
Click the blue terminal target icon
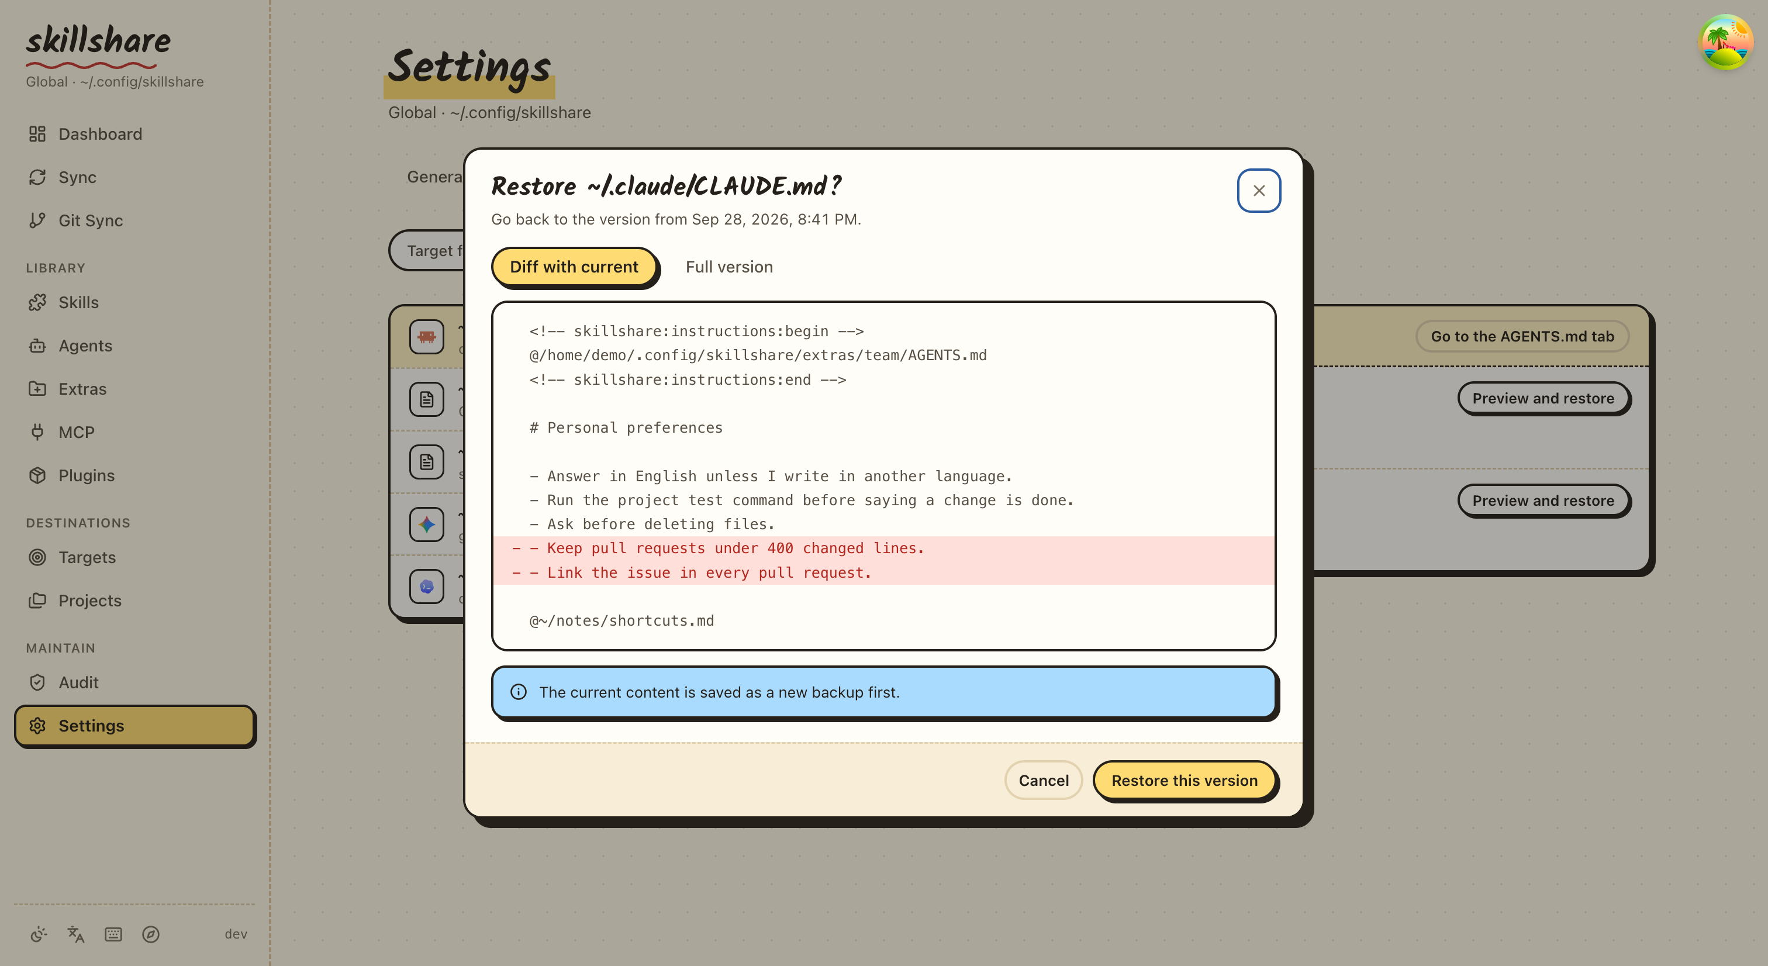(426, 586)
